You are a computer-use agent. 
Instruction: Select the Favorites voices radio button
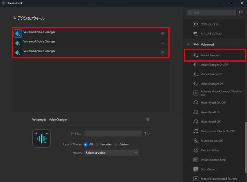(97, 145)
